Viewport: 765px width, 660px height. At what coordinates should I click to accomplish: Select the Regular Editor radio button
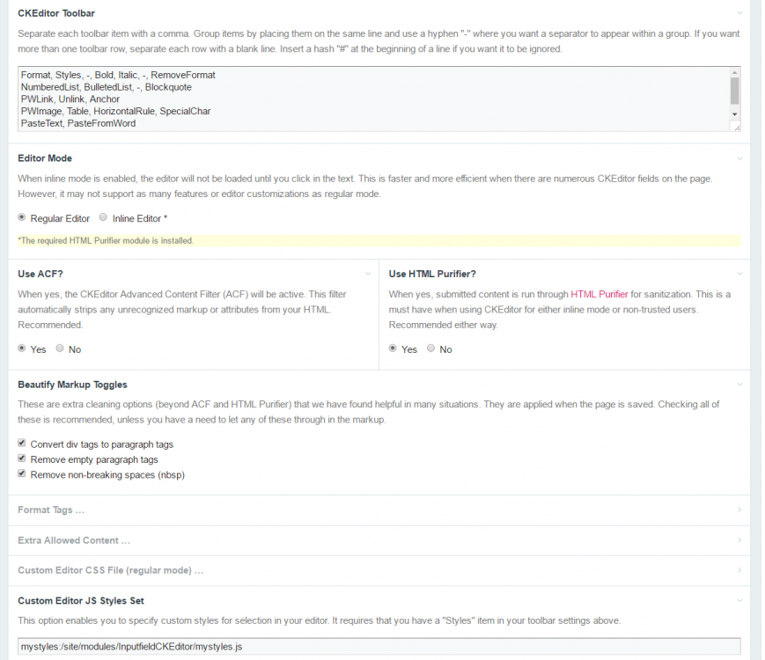pos(23,217)
